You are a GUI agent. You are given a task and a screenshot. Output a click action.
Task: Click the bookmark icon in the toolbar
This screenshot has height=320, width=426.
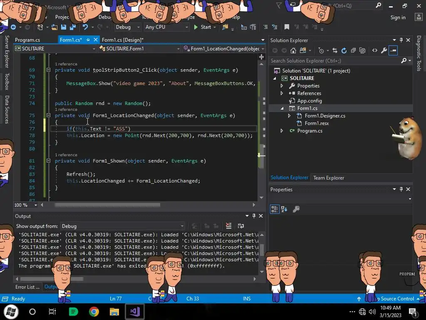(287, 27)
